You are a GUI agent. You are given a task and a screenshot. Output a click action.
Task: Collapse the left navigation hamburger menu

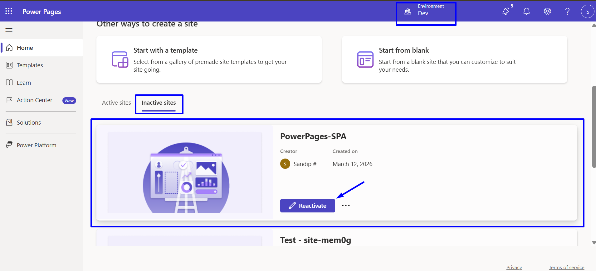point(9,30)
